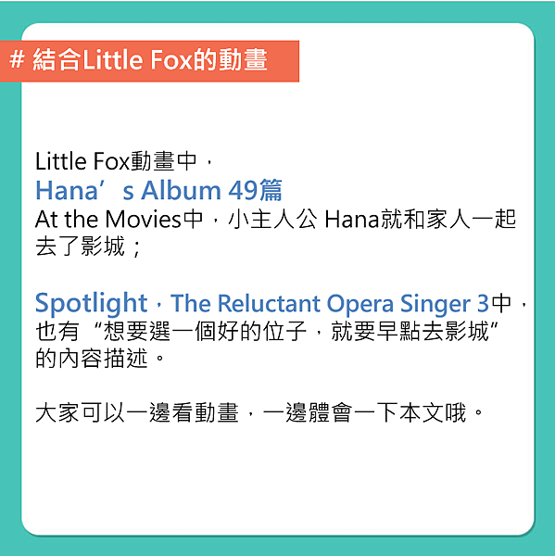This screenshot has width=555, height=556.
Task: Click the empty white card area below the text
Action: (x=278, y=479)
